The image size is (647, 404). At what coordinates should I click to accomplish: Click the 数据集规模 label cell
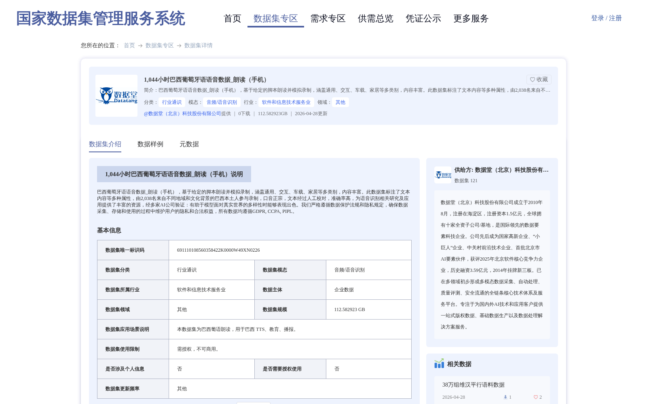pyautogui.click(x=290, y=309)
